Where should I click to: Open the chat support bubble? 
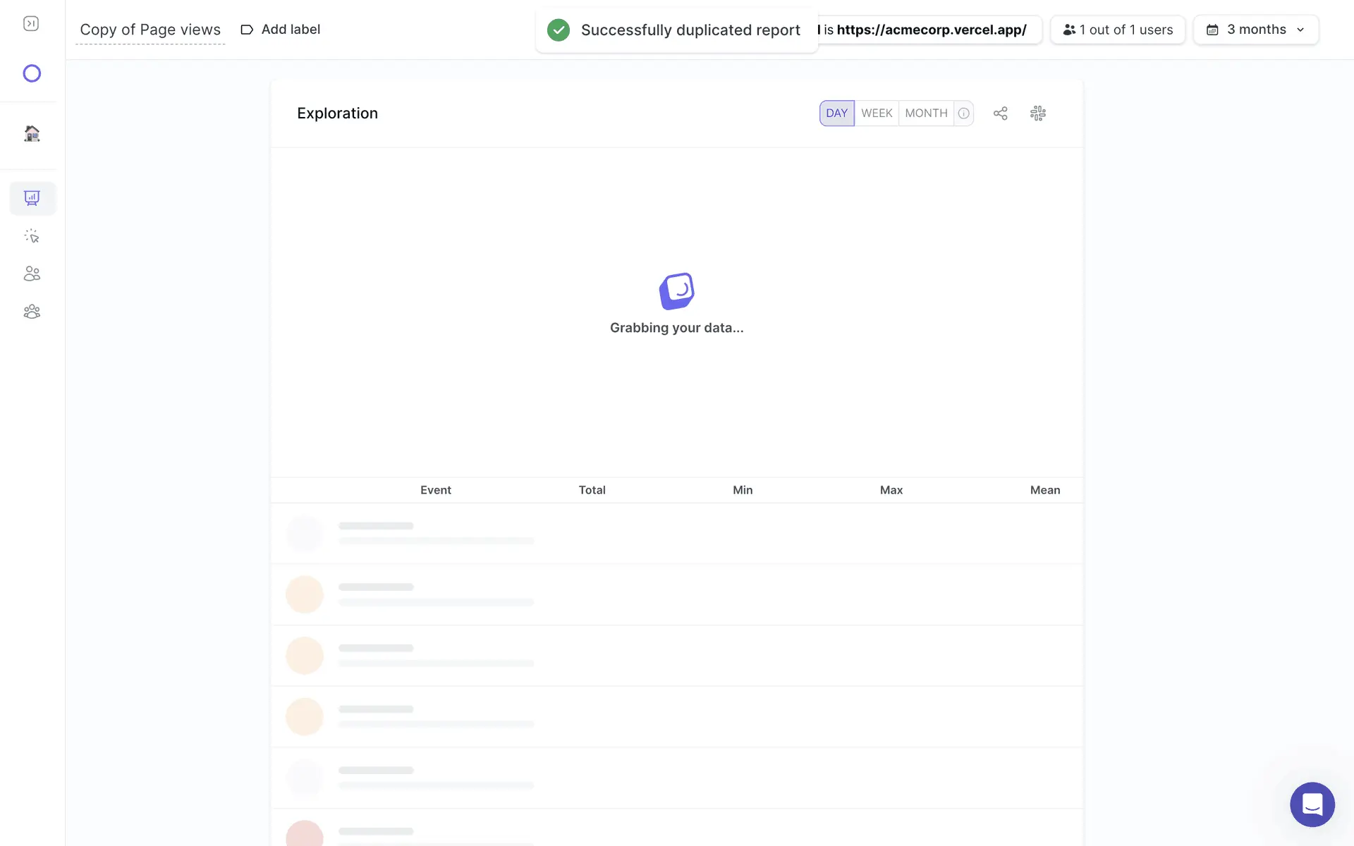pyautogui.click(x=1312, y=804)
